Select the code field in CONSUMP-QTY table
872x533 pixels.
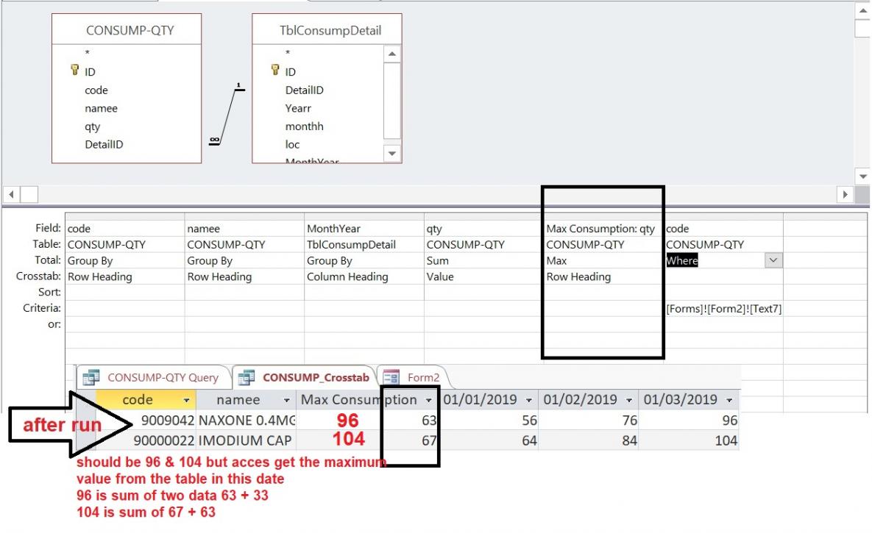(96, 90)
